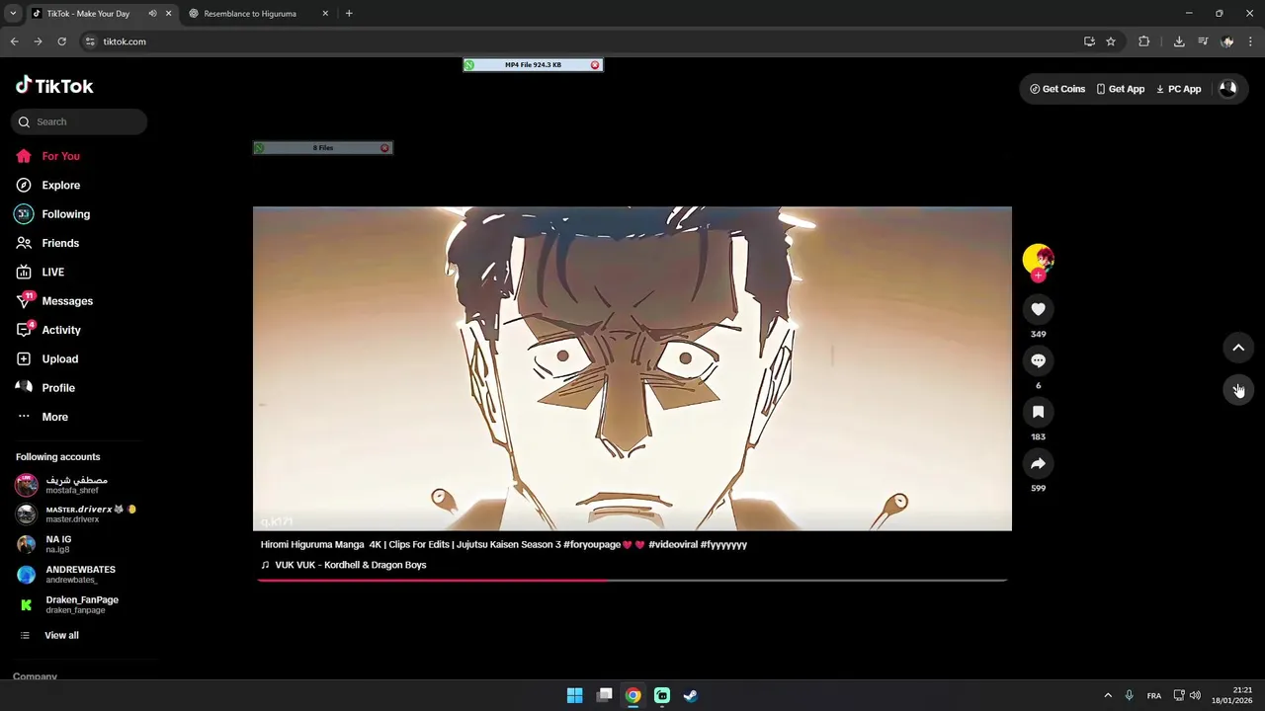
Task: Click the TikTok logo
Action: [54, 86]
